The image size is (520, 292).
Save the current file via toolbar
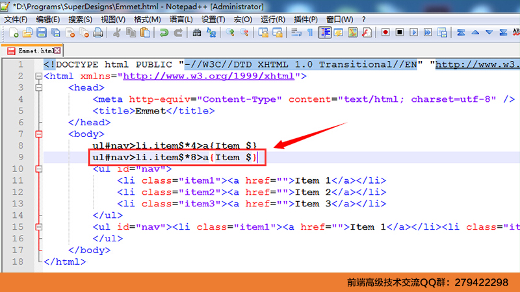[x=42, y=32]
